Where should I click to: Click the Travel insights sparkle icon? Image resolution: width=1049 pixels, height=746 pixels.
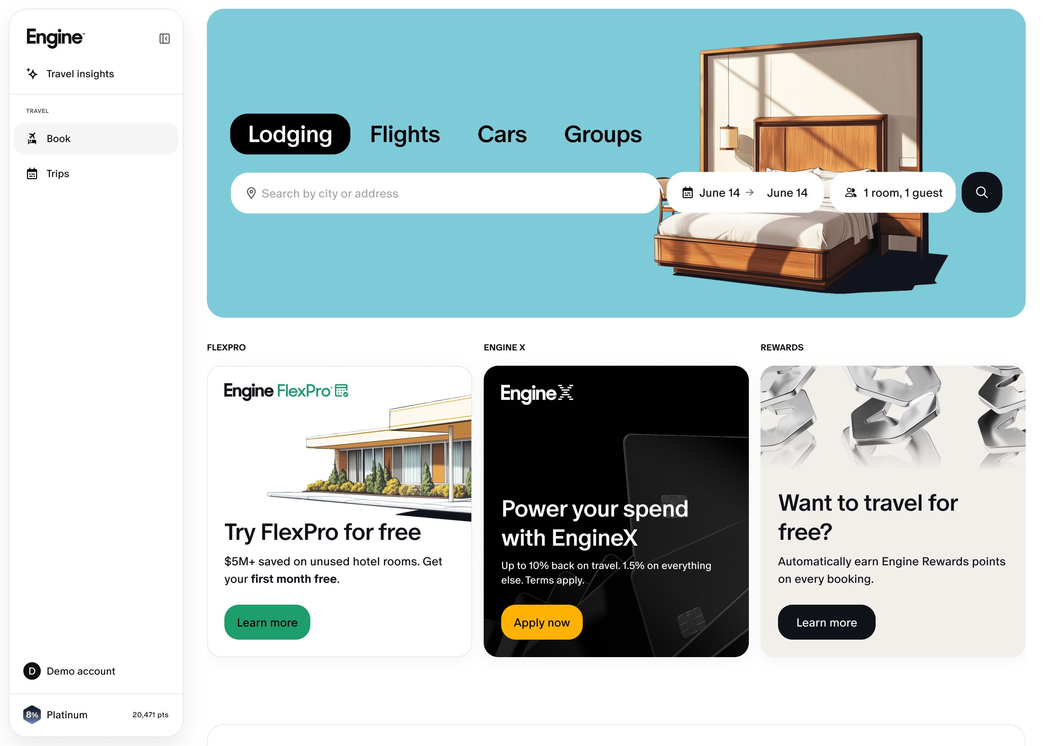tap(32, 74)
